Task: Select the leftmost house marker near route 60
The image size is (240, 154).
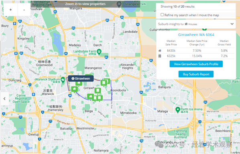Action: (74, 89)
